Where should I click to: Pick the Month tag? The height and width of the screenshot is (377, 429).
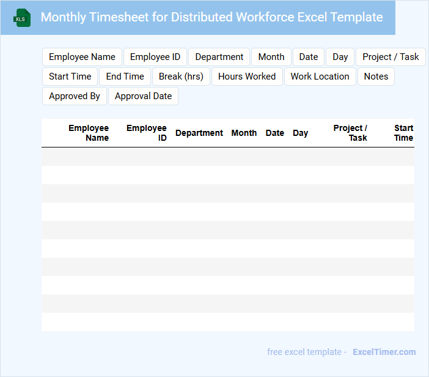[271, 57]
